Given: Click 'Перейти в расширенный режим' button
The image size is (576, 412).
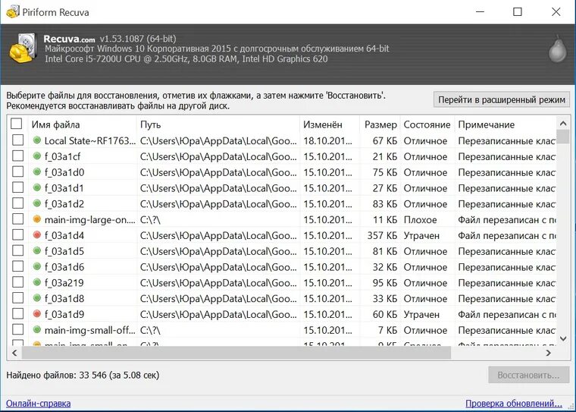Looking at the screenshot, I should tap(502, 99).
